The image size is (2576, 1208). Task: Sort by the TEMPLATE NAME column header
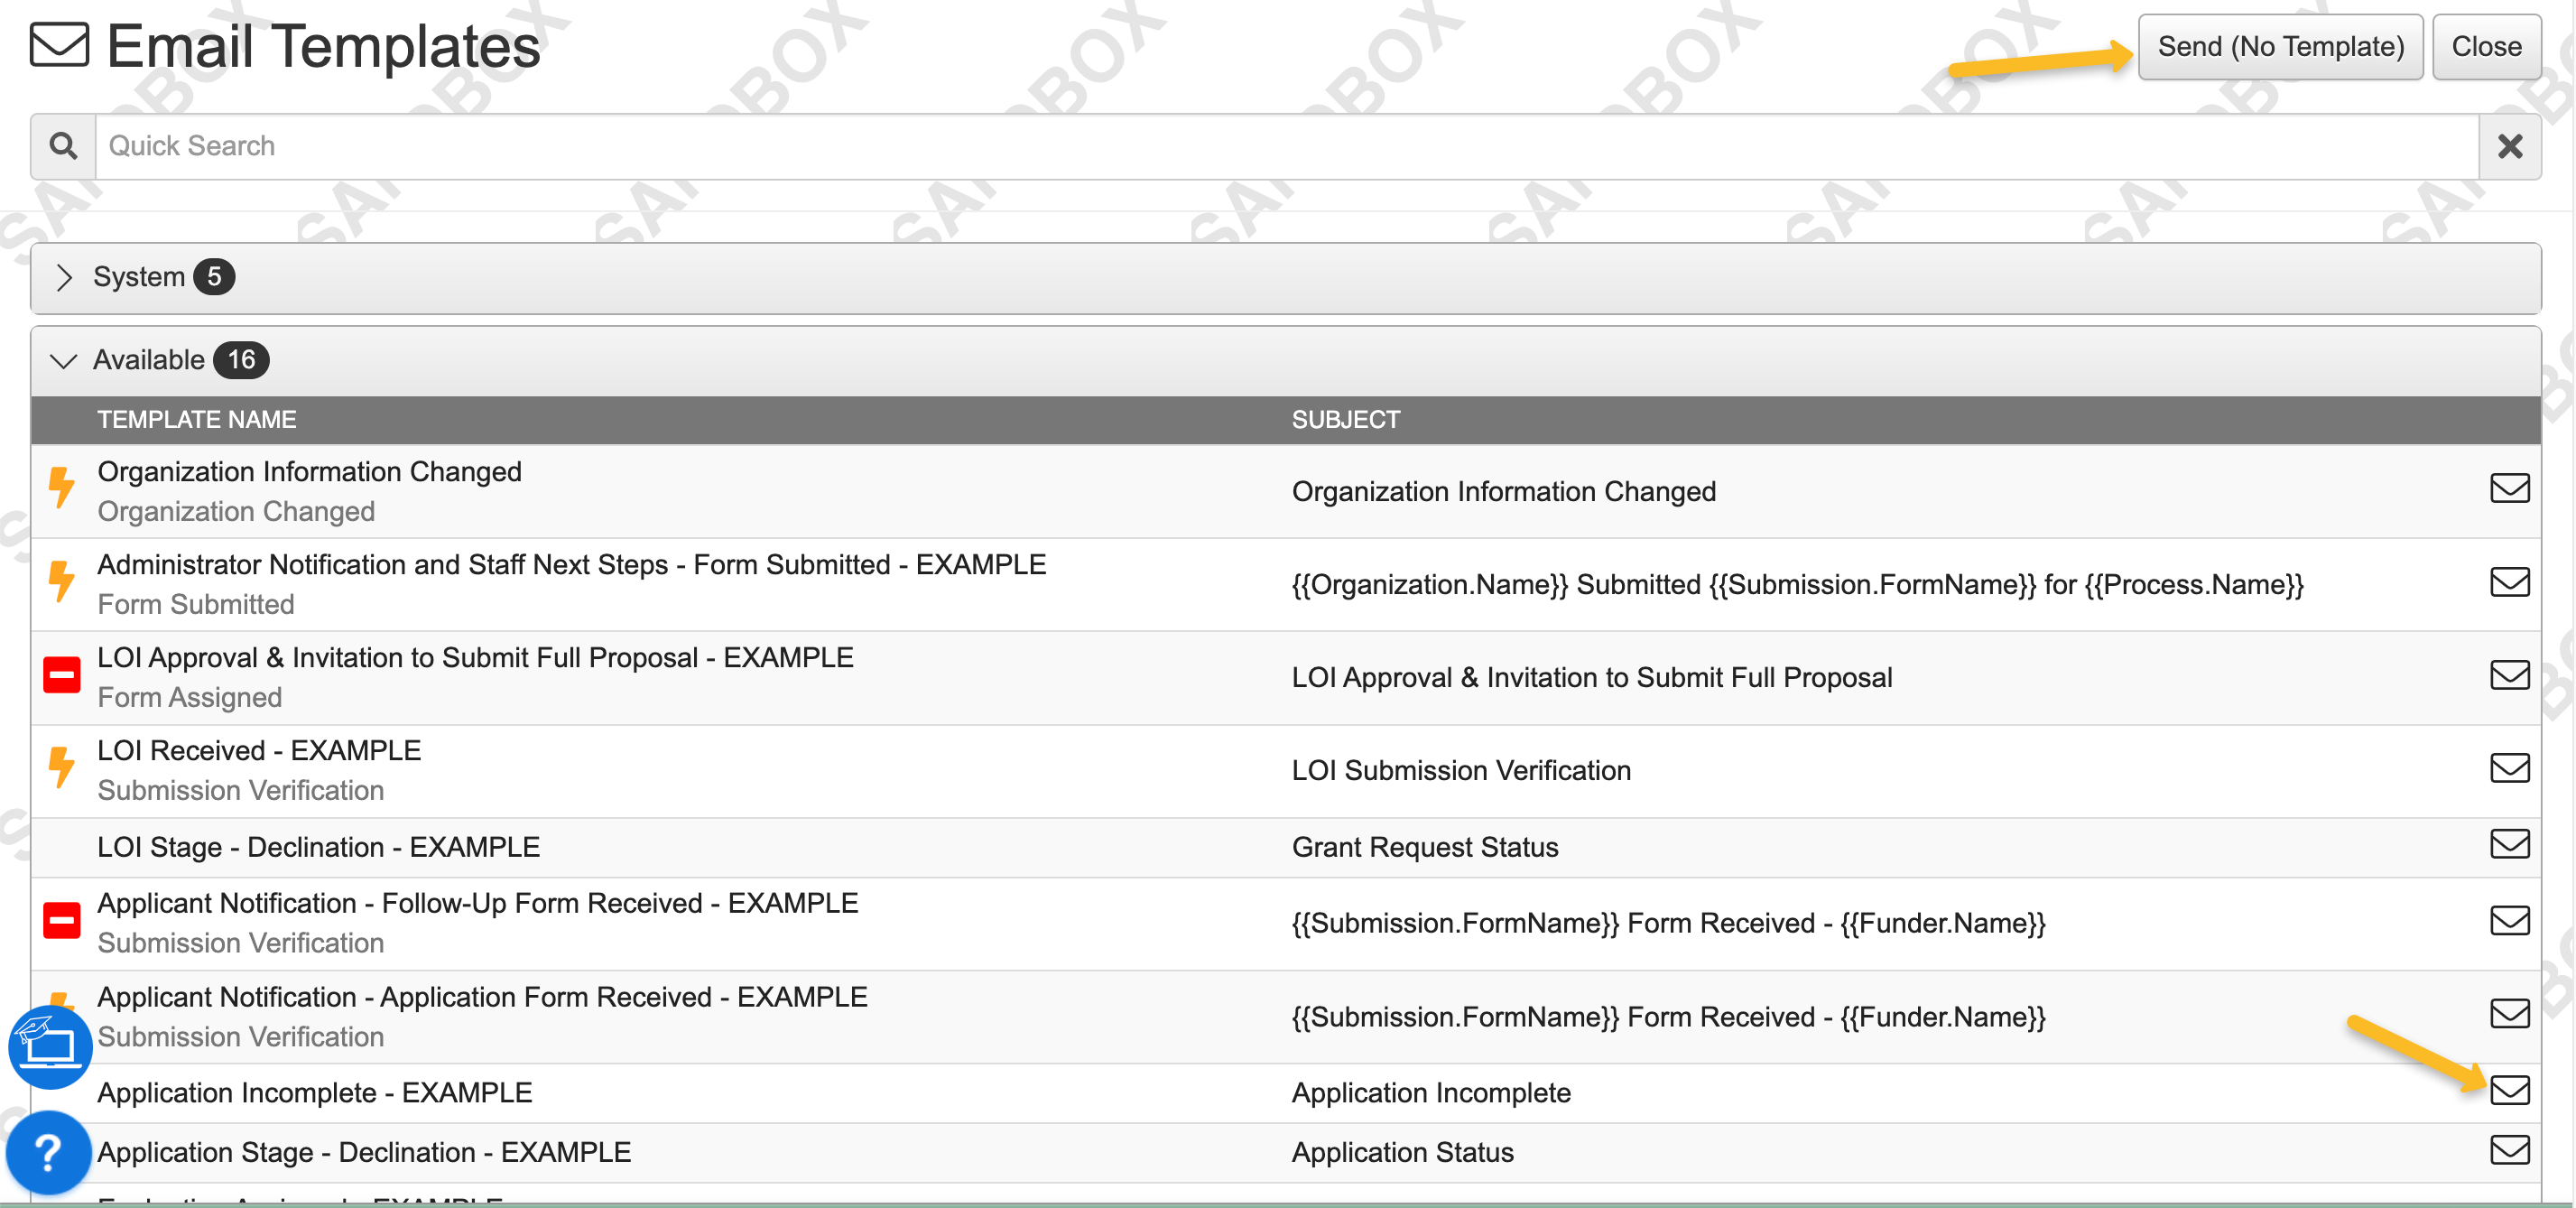(x=196, y=419)
